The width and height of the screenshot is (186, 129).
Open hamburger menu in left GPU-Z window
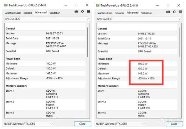[89, 11]
